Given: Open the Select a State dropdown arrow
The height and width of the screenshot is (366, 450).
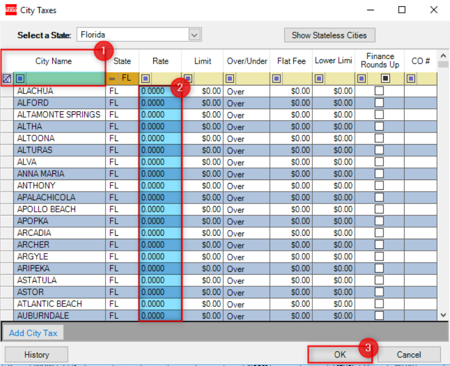Looking at the screenshot, I should pos(194,35).
